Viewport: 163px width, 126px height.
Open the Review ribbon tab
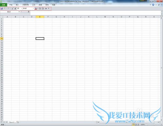pyautogui.click(x=47, y=5)
